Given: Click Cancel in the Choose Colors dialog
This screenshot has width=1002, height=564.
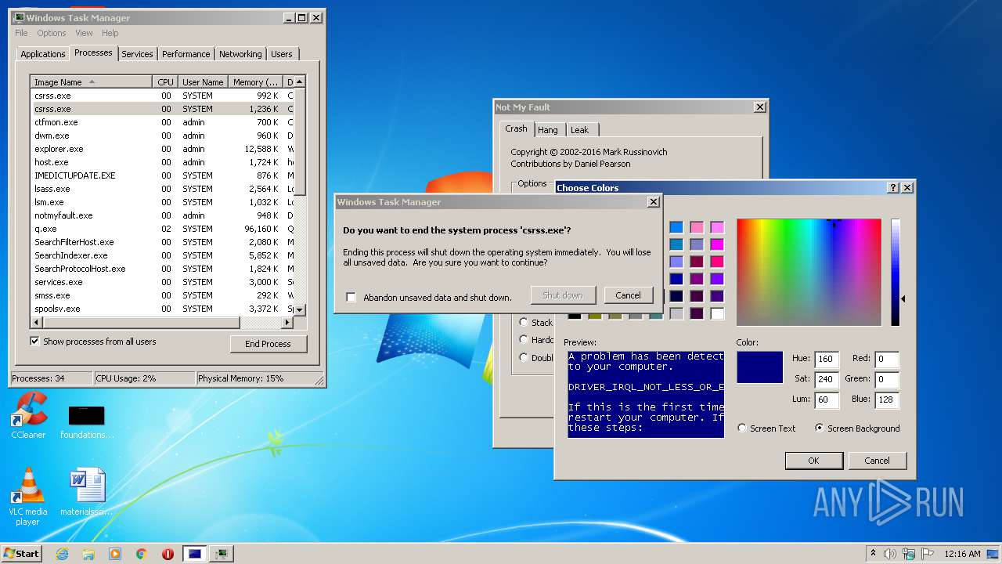Looking at the screenshot, I should pos(877,461).
